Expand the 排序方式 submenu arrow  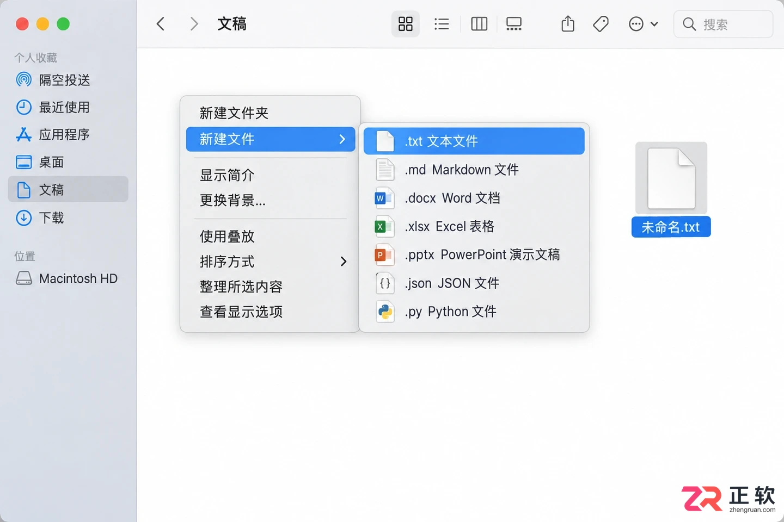[x=343, y=262]
